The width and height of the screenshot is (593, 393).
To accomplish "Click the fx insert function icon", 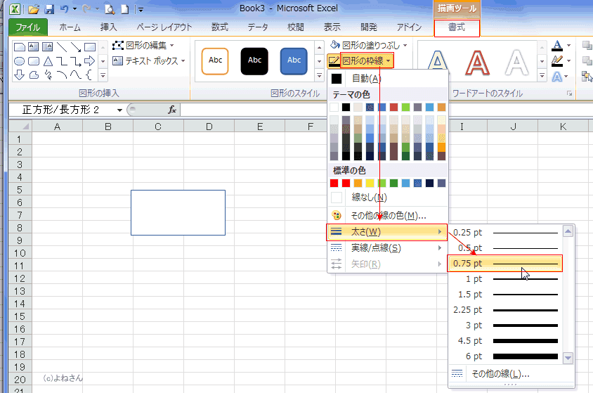I will point(171,110).
